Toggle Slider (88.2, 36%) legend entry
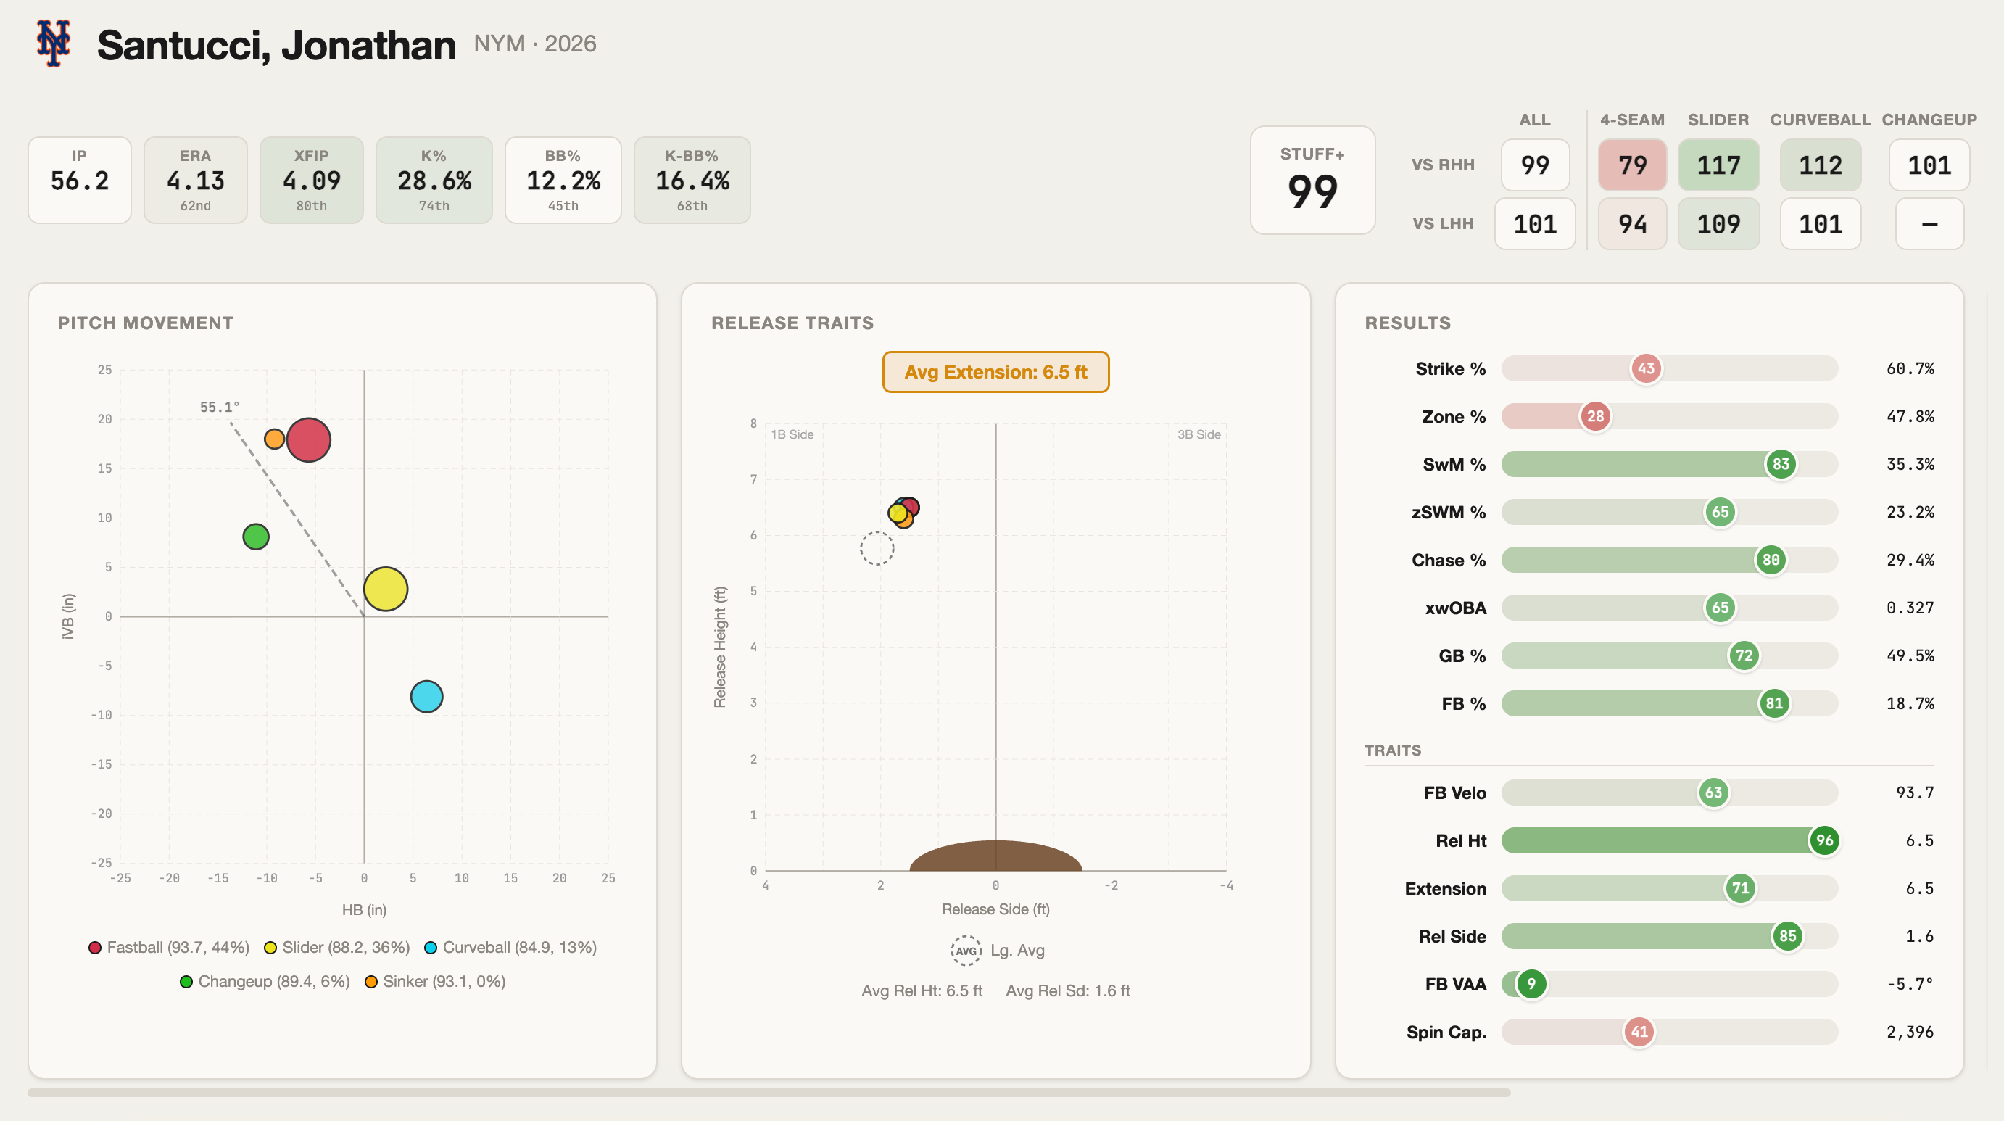This screenshot has width=2004, height=1121. coord(337,948)
